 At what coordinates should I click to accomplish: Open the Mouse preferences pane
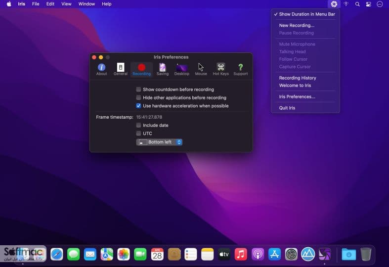click(x=201, y=69)
